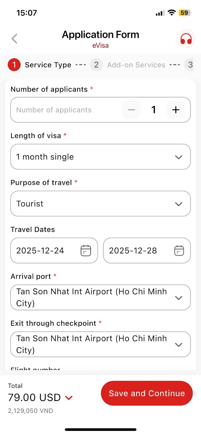
Task: Tap the 2025-12-28 travel end date field
Action: tap(133, 251)
